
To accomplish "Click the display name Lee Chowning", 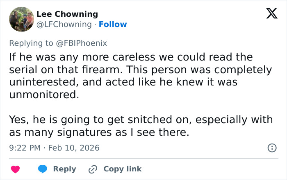I will (67, 14).
